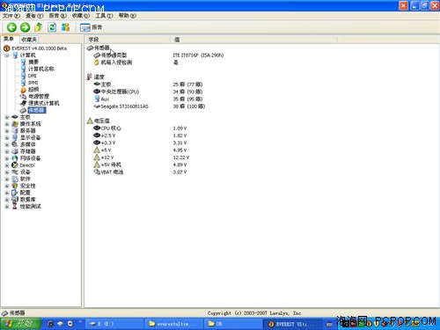Viewport: 440px width, 330px height.
Task: Go forward with the green right arrow
Action: (25, 27)
